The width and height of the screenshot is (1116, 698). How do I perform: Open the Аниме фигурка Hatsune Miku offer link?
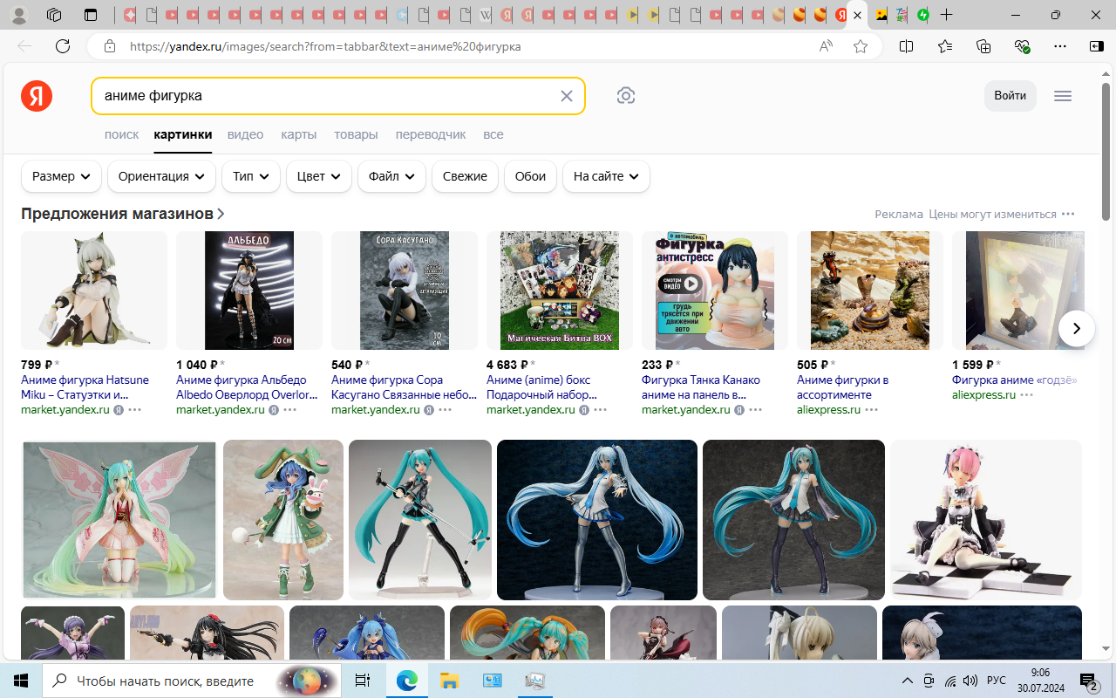pos(85,387)
